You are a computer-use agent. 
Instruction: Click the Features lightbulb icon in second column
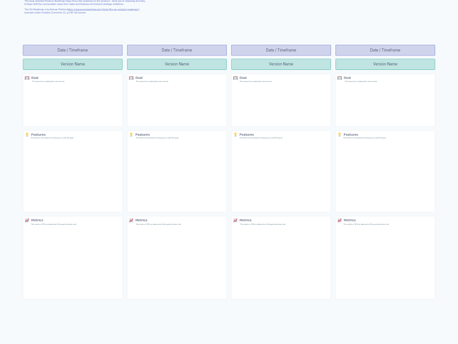131,134
